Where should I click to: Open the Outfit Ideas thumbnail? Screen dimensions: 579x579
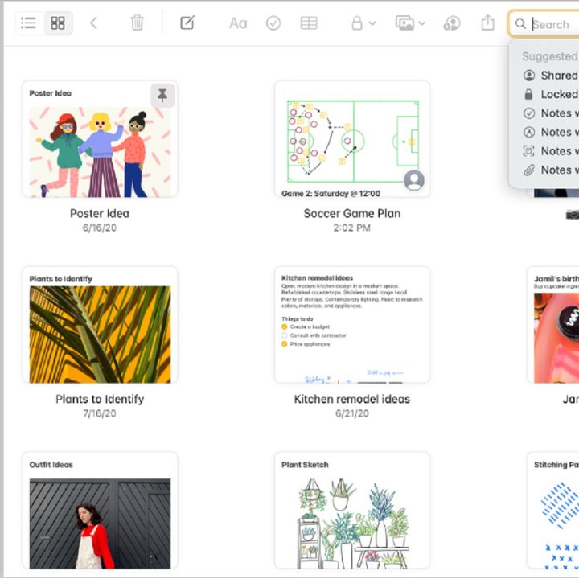pos(100,511)
